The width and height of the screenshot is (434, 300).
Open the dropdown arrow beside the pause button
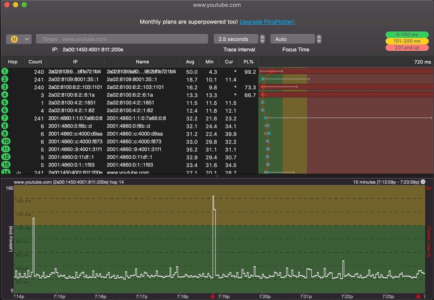click(27, 39)
